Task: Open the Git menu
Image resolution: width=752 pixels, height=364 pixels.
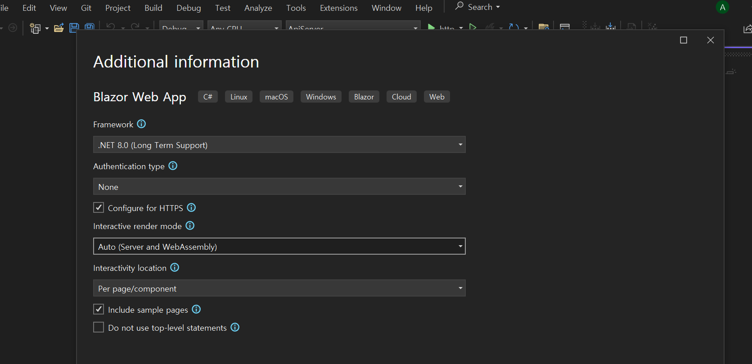Action: (x=86, y=8)
